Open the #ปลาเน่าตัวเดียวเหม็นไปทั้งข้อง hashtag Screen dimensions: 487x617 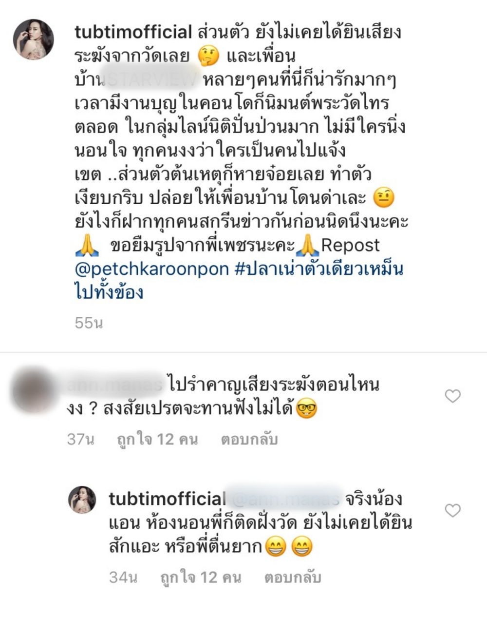click(239, 280)
